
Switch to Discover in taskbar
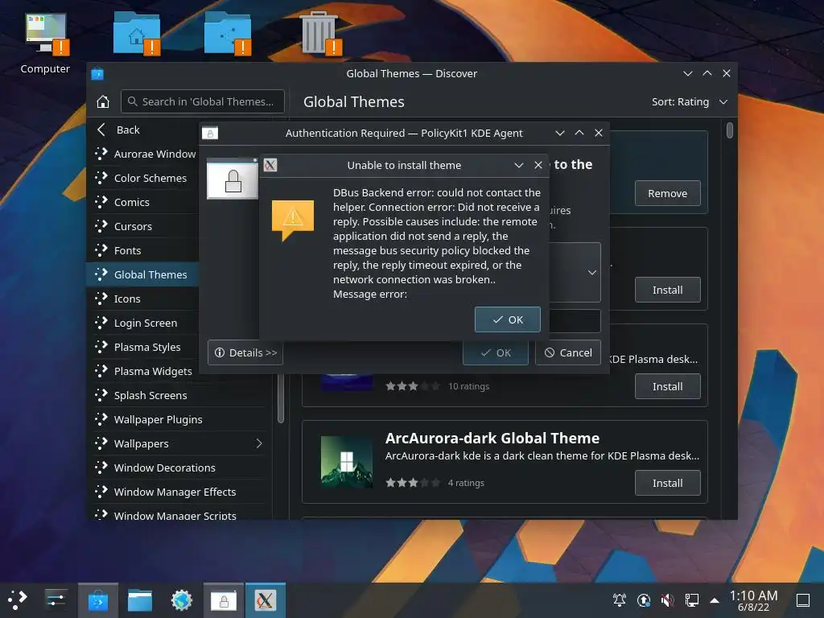point(98,600)
